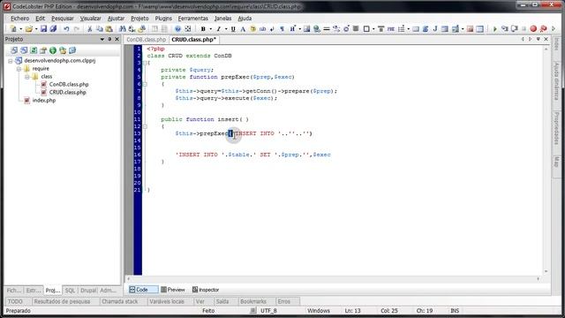Switch to the Preview view tab
The width and height of the screenshot is (565, 318).
(173, 290)
